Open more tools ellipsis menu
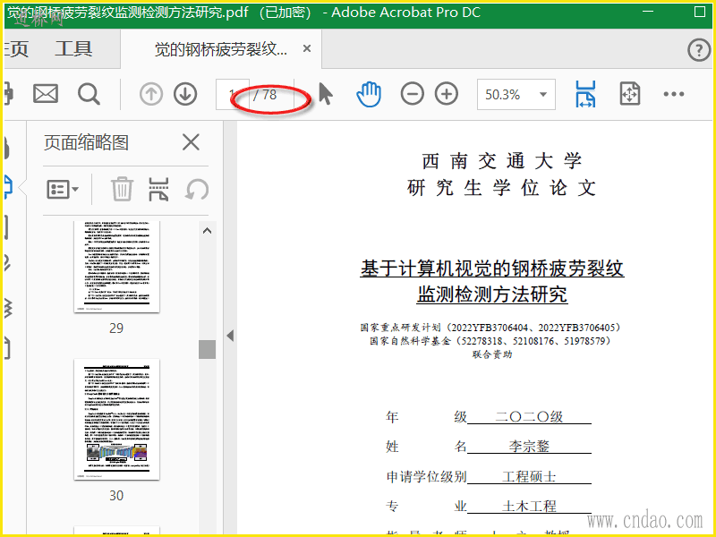 coord(674,94)
